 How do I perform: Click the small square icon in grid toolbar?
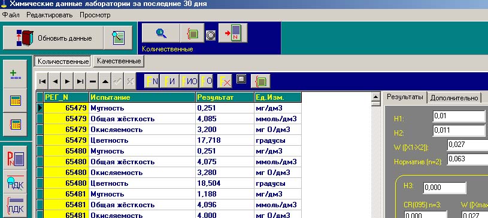click(241, 79)
